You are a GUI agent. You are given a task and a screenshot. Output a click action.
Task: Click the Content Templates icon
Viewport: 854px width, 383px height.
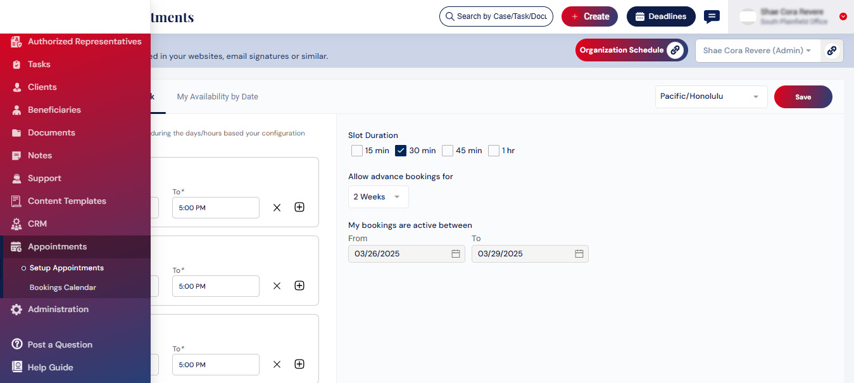pyautogui.click(x=16, y=201)
